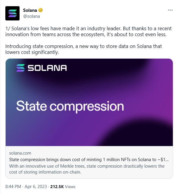The width and height of the screenshot is (177, 194).
Task: Open the 8:44 PM timestamp link
Action: point(13,187)
